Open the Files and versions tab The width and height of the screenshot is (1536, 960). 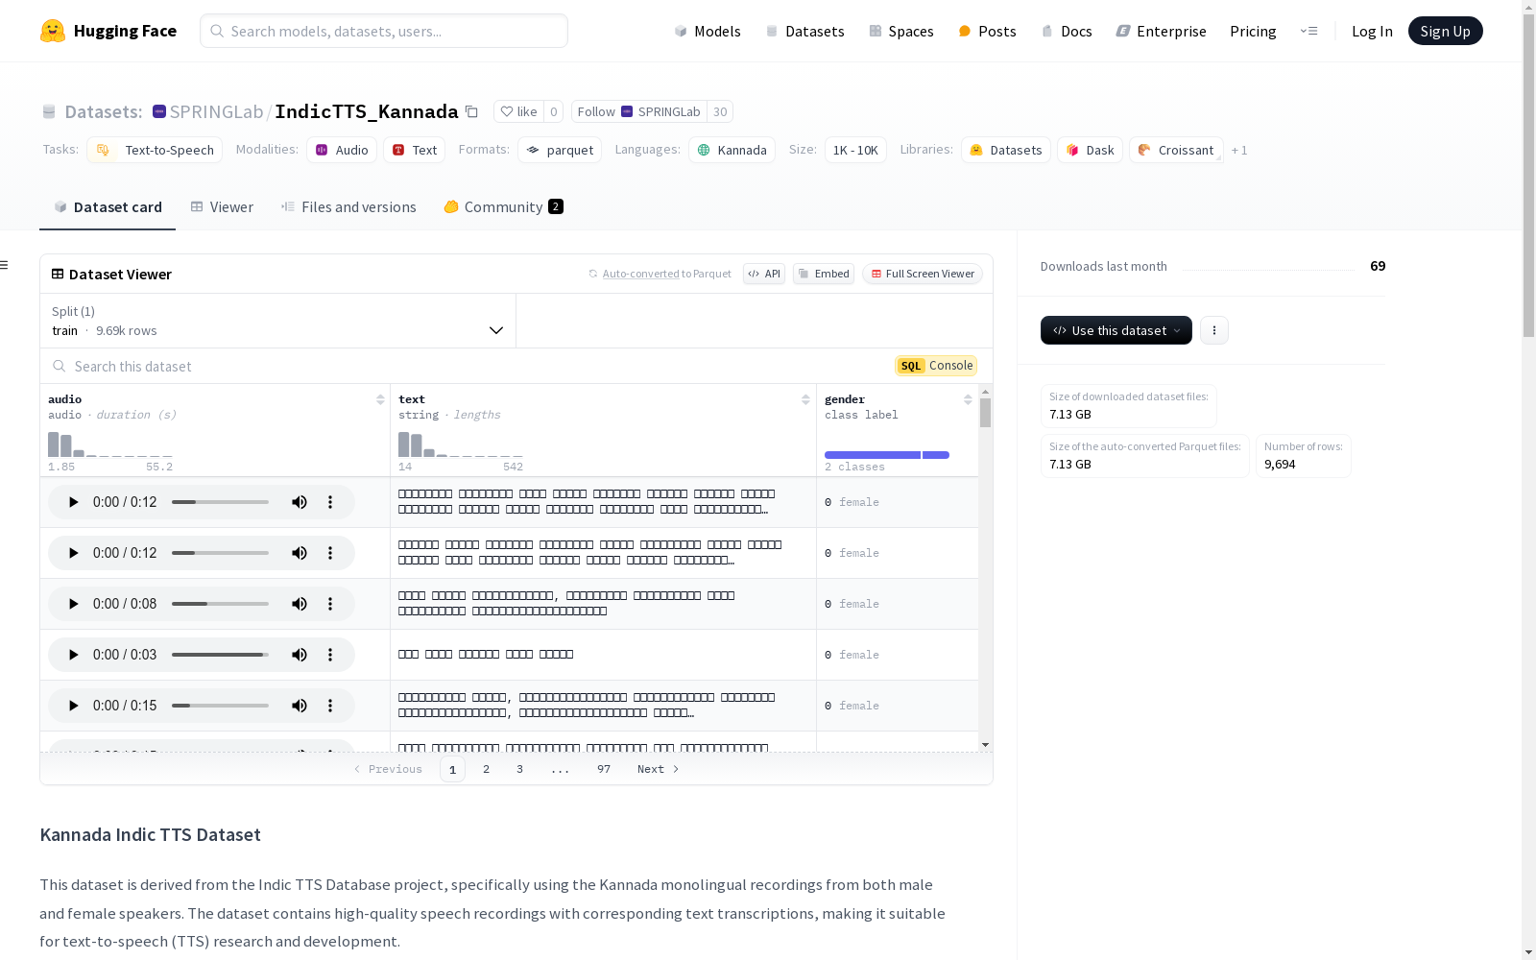point(348,206)
